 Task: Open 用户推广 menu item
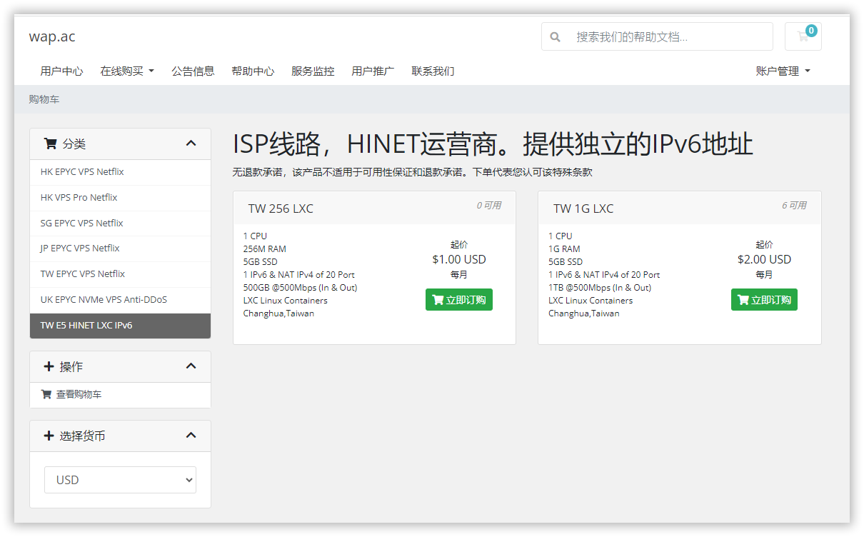pos(373,71)
